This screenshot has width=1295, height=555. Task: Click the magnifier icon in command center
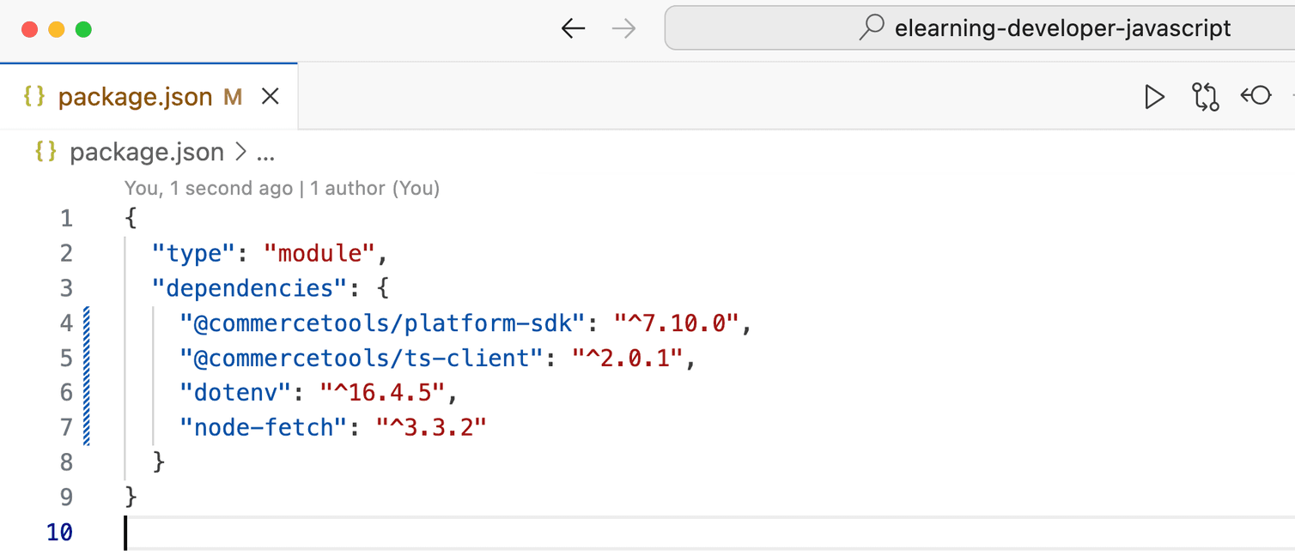click(x=871, y=28)
